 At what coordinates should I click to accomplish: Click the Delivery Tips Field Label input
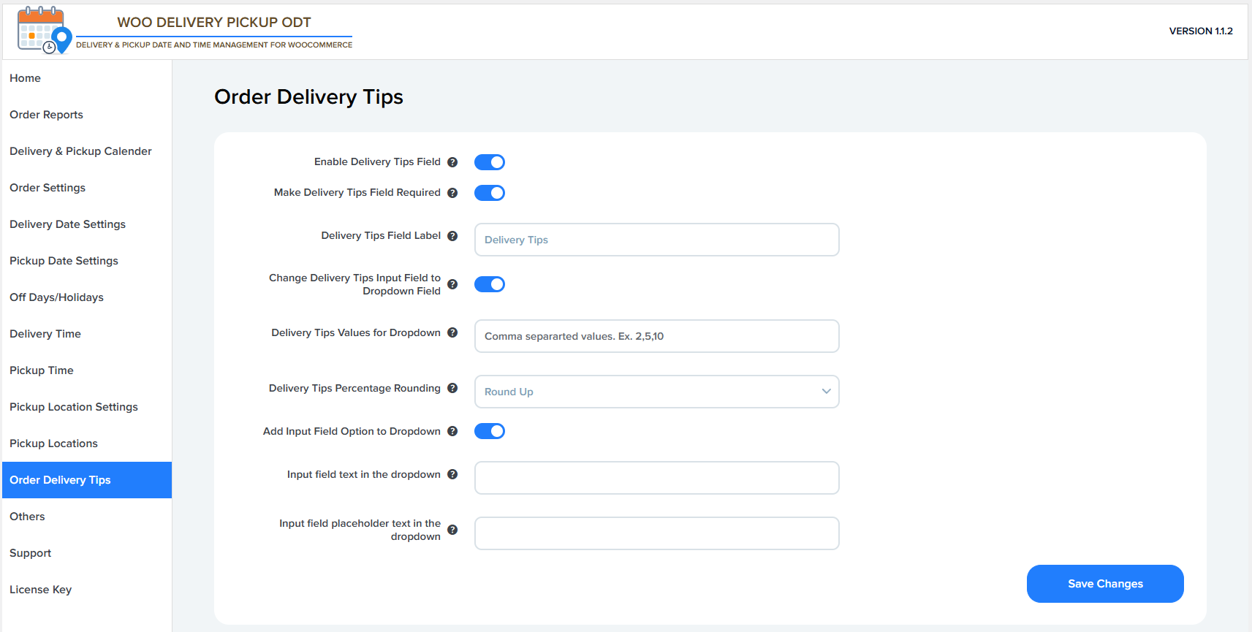point(656,240)
